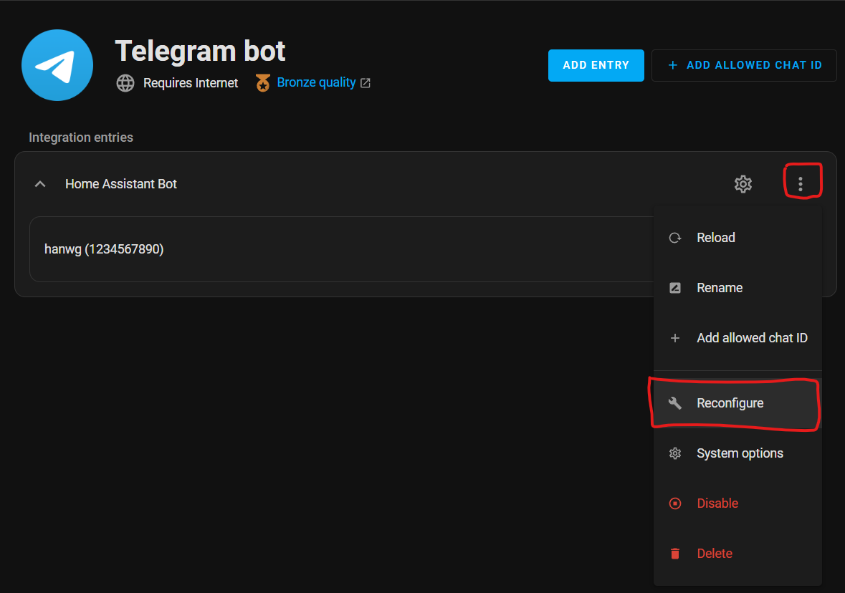845x593 pixels.
Task: Click the Integration entries heading
Action: [81, 138]
